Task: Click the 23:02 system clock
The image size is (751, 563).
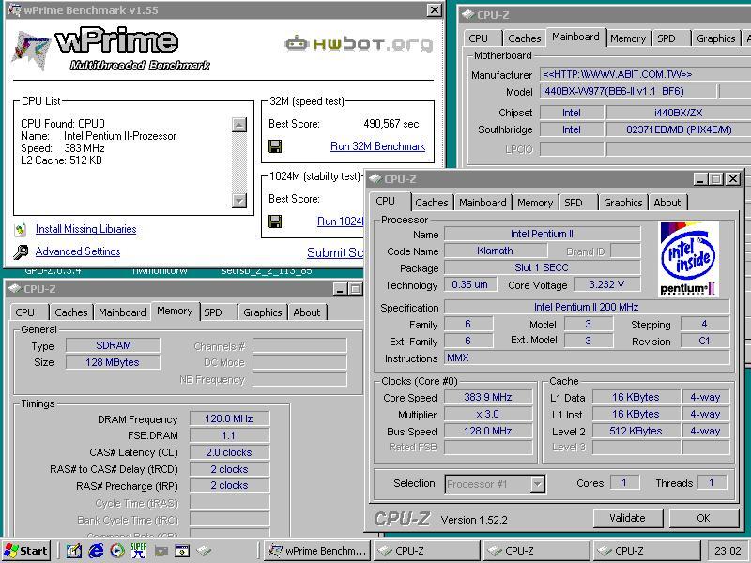Action: [x=728, y=551]
